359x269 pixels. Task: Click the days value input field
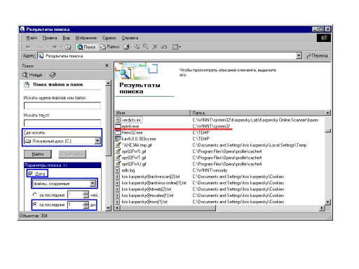(75, 205)
